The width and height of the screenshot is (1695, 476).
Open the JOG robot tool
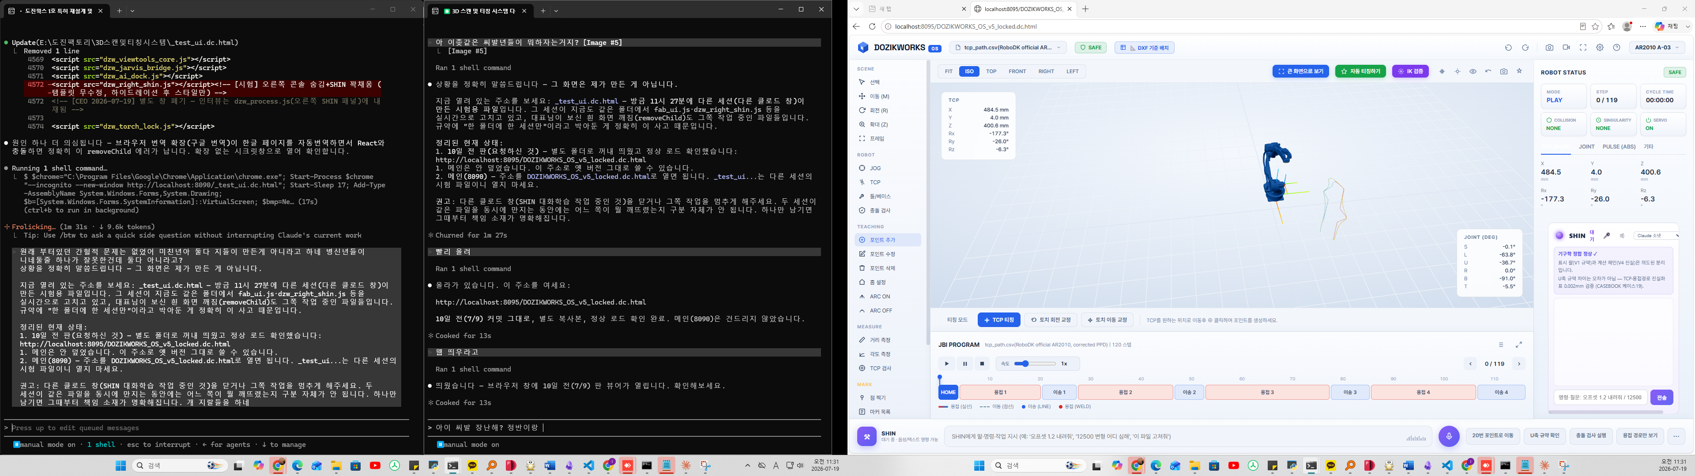tap(888, 168)
